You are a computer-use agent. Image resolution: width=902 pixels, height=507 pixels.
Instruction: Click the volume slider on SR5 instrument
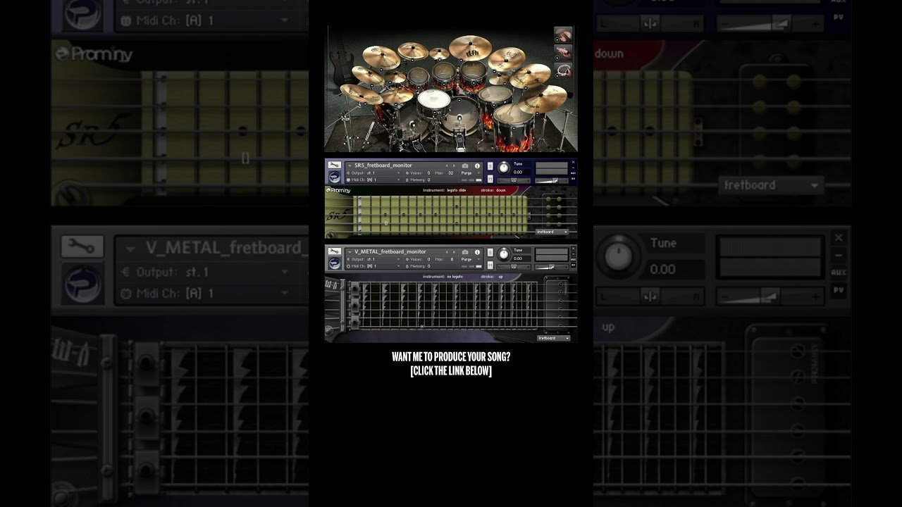(x=552, y=180)
